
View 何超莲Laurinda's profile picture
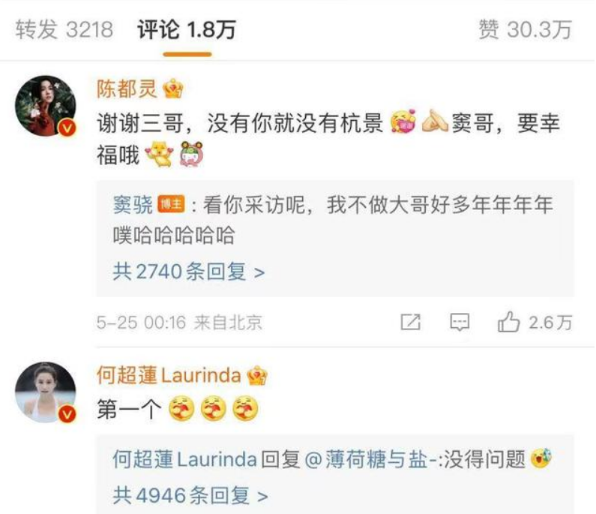point(45,392)
